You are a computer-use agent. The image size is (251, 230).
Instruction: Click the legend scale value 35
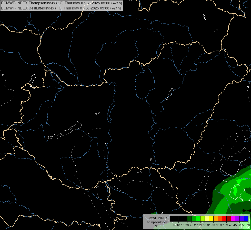(x=218, y=225)
